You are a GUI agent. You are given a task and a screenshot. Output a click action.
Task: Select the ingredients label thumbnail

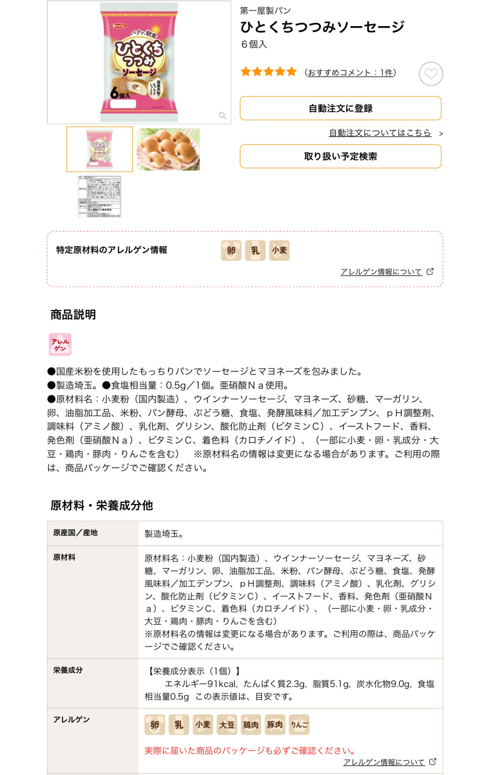click(100, 197)
